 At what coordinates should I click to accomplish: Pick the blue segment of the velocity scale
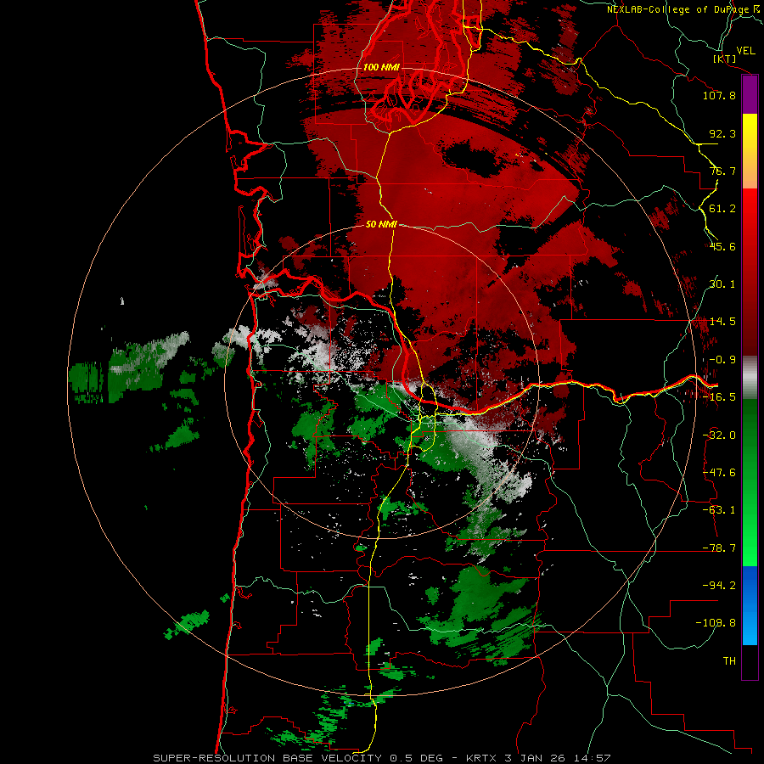coord(750,605)
